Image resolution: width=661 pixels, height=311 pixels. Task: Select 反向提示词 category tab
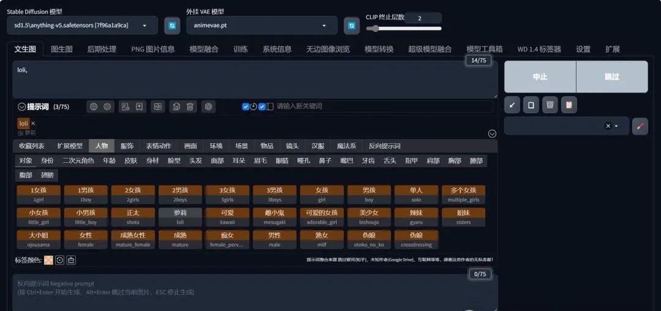(384, 146)
